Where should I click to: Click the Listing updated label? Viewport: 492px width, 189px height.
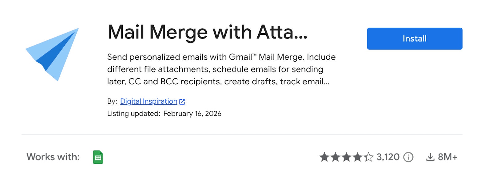pos(133,114)
